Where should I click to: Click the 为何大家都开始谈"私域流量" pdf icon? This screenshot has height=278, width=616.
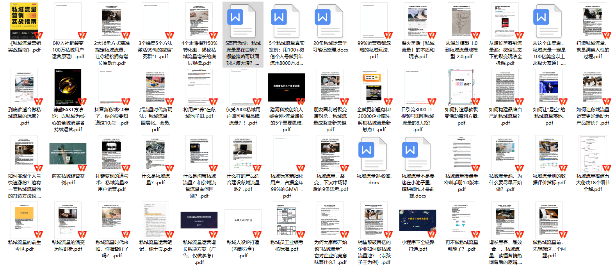pos(330,219)
